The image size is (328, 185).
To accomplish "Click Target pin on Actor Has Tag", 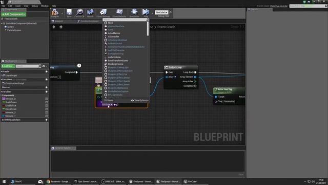I will [x=216, y=97].
